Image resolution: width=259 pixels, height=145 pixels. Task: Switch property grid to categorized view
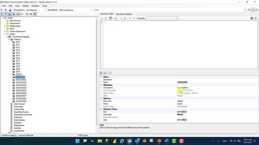click(101, 73)
